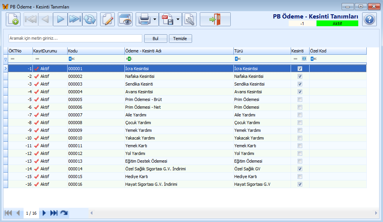The image size is (383, 222).
Task: Jump to last record in toolbar
Action: (x=75, y=19)
